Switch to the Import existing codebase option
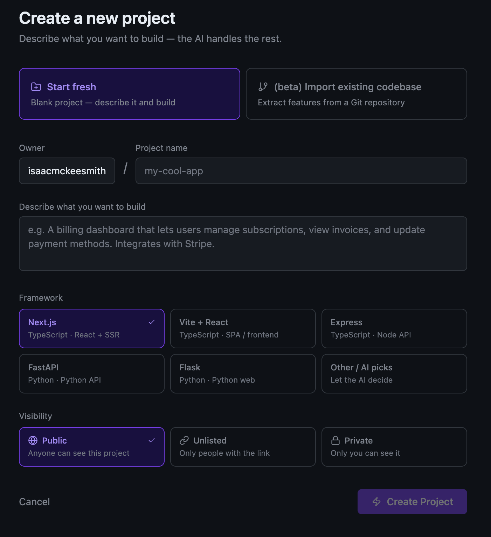Image resolution: width=491 pixels, height=537 pixels. [x=356, y=94]
